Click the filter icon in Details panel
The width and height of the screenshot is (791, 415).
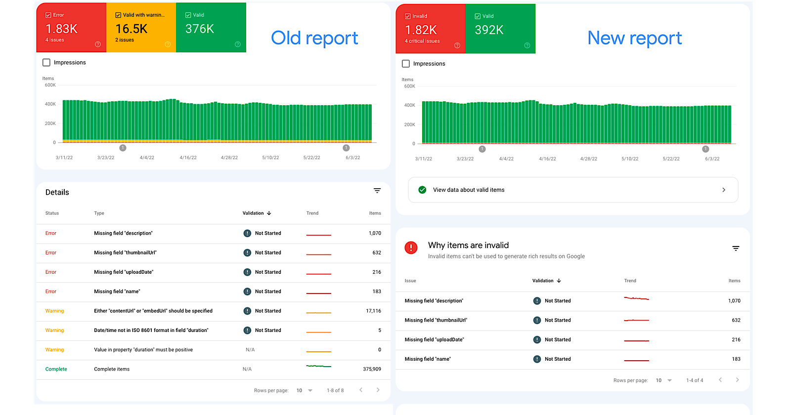[377, 191]
